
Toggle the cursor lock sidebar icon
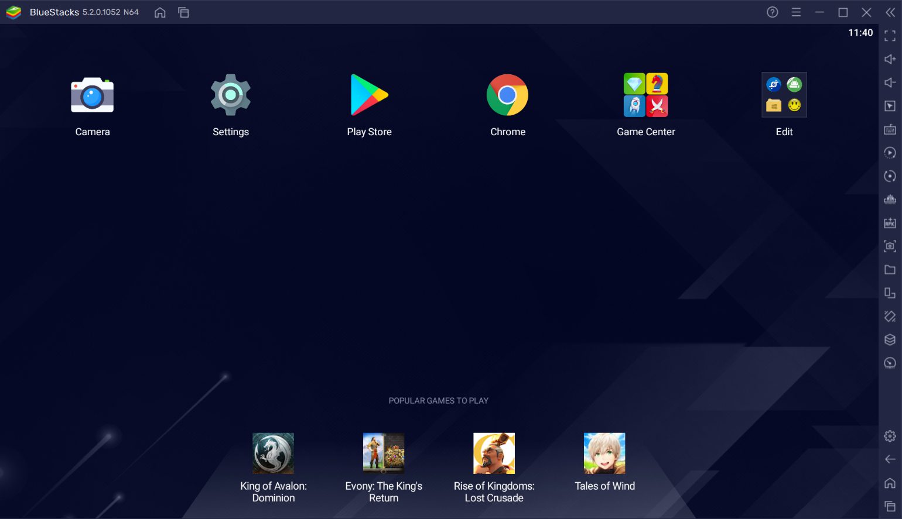coord(890,106)
